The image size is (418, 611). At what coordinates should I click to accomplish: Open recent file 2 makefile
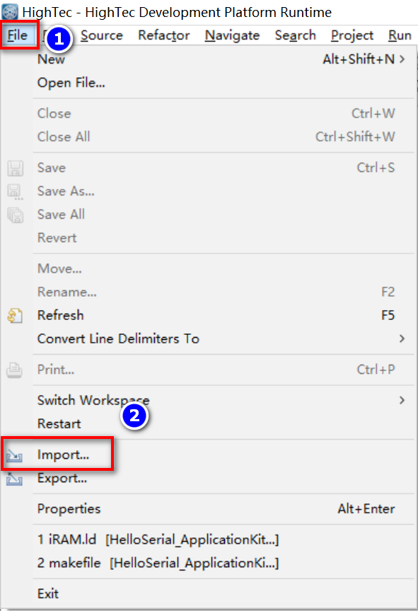(x=158, y=563)
